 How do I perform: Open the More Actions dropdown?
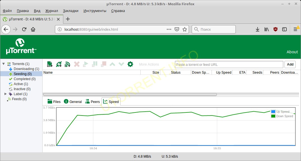[x=149, y=64]
